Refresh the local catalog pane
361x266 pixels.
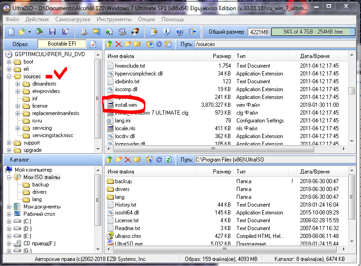(168, 160)
